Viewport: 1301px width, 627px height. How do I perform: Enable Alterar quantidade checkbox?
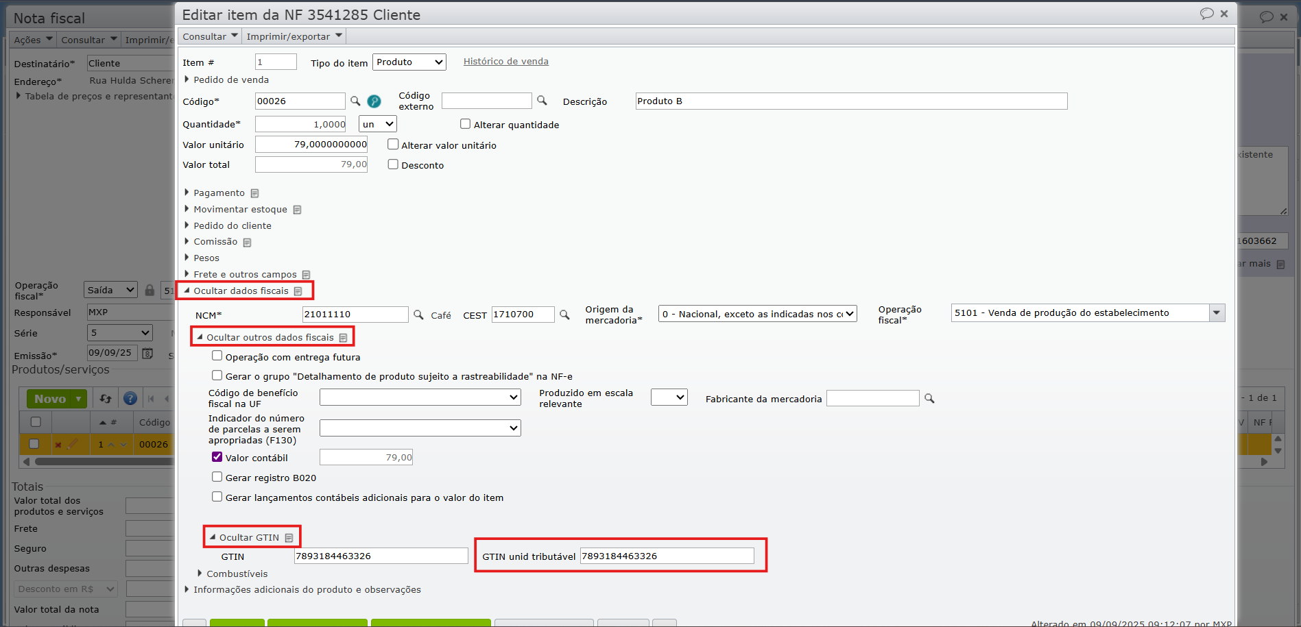point(465,124)
